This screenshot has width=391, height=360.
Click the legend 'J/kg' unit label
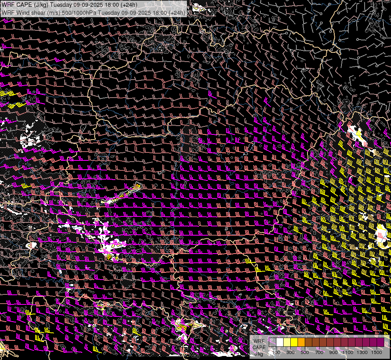click(x=258, y=354)
